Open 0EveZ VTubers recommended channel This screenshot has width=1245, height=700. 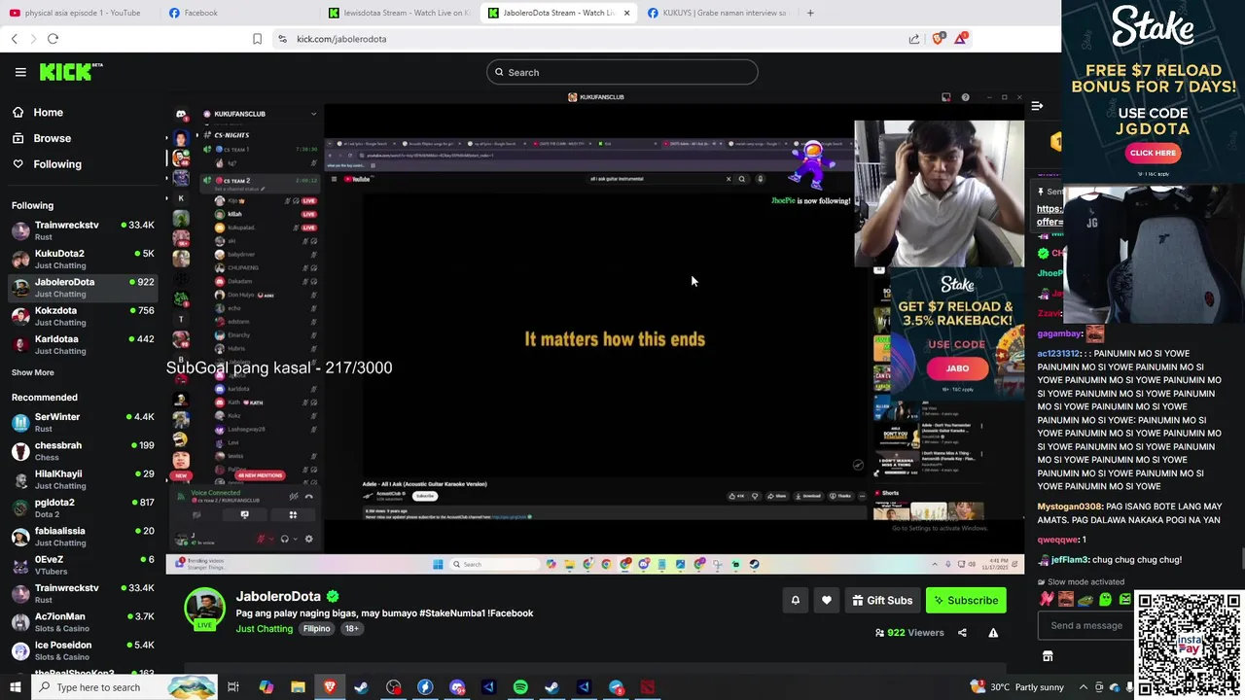click(x=83, y=565)
